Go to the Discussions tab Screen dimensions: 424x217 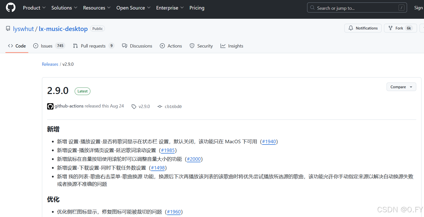[x=137, y=46]
